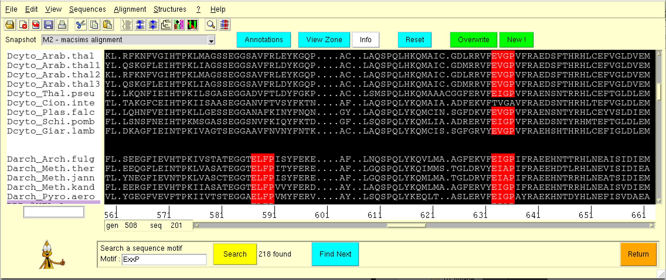The image size is (666, 280).
Task: Click the Find Next button
Action: point(335,254)
